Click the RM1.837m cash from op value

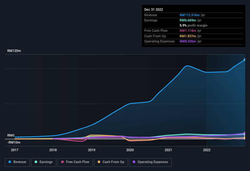tap(188, 36)
